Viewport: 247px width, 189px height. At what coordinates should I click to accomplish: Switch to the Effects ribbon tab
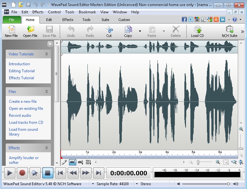click(68, 20)
